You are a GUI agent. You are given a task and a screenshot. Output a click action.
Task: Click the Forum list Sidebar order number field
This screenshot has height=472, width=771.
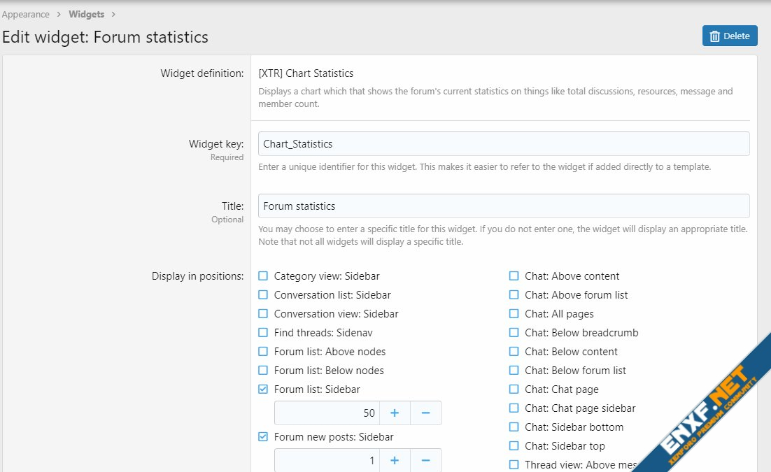pyautogui.click(x=327, y=413)
